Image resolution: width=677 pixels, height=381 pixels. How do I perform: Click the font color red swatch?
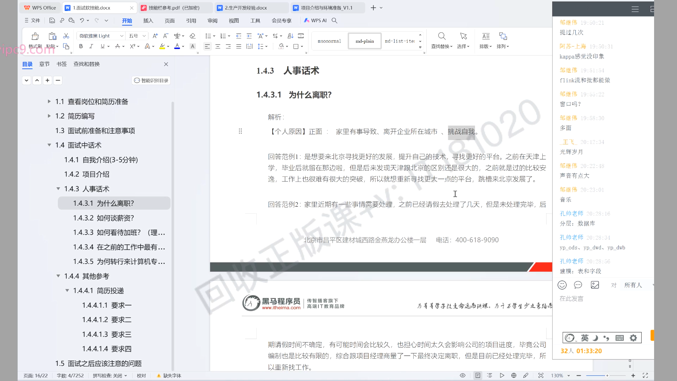(177, 46)
